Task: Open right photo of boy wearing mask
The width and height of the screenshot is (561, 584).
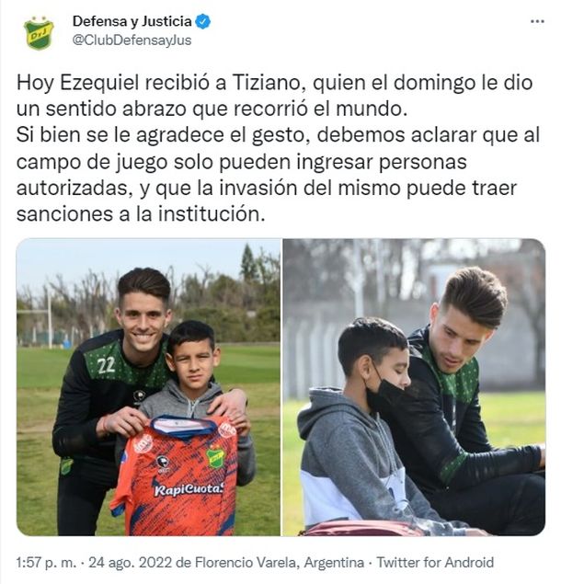Action: [x=414, y=387]
